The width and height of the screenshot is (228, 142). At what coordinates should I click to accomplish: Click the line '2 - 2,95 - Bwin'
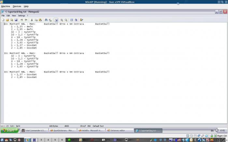click(x=22, y=29)
